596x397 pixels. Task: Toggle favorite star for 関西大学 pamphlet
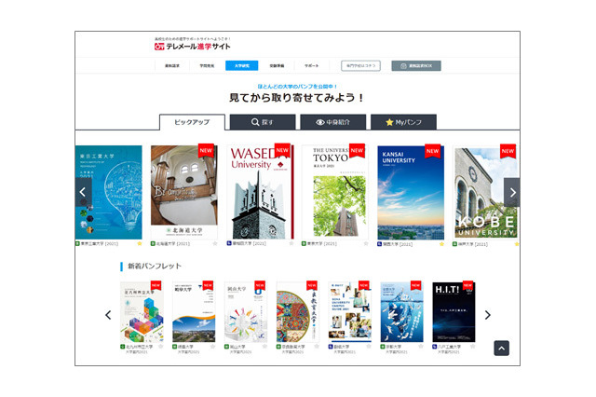441,244
